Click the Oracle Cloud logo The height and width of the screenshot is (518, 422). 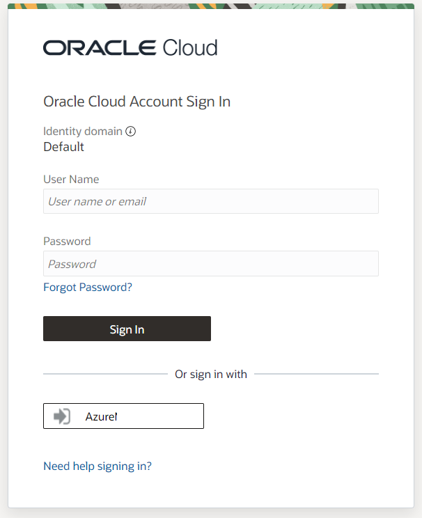130,47
